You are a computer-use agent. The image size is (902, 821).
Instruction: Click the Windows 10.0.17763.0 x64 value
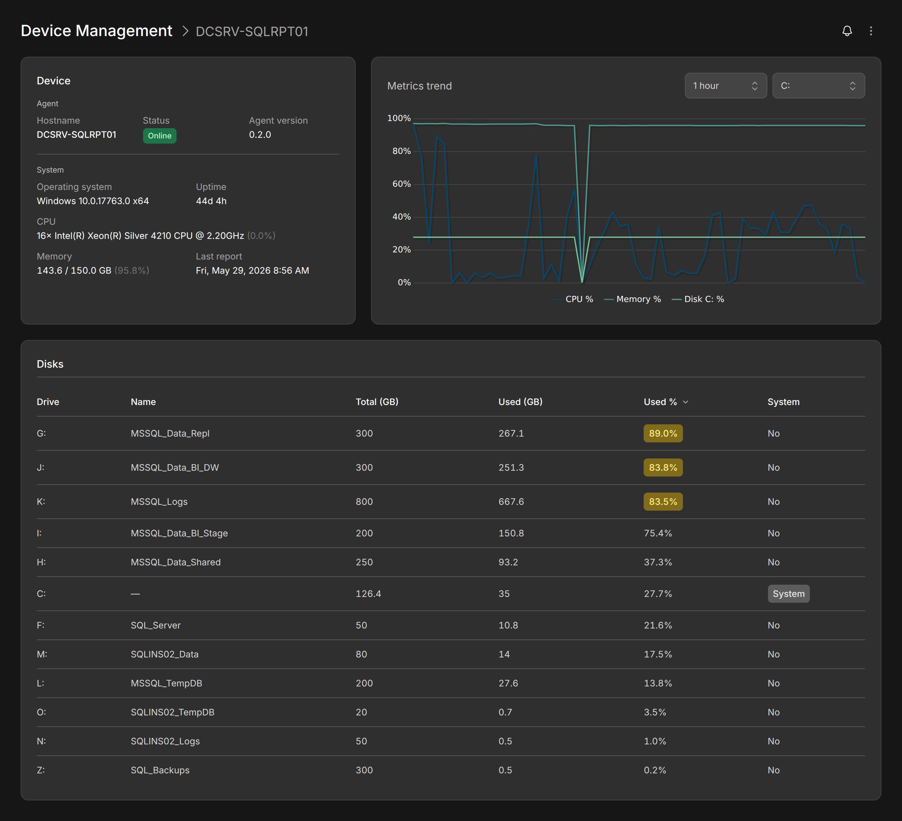click(93, 201)
